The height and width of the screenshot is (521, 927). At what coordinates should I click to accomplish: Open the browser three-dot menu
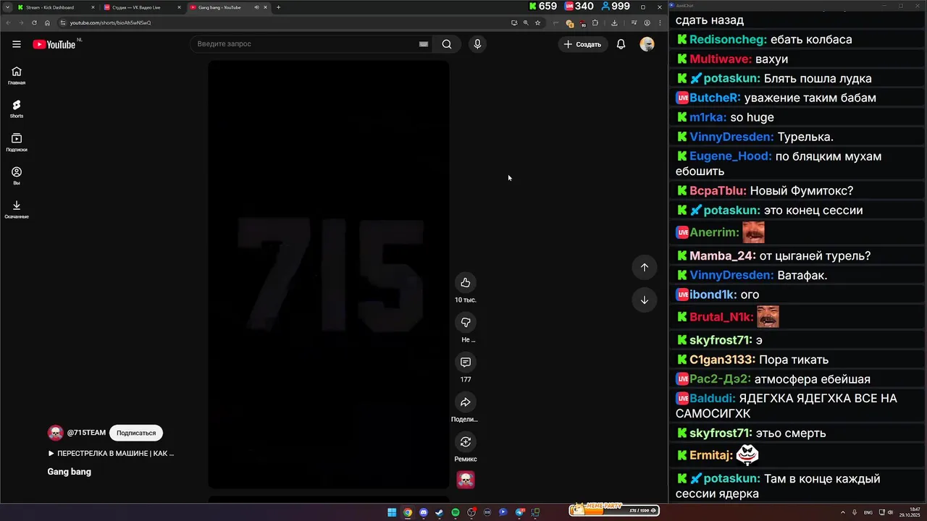(660, 22)
